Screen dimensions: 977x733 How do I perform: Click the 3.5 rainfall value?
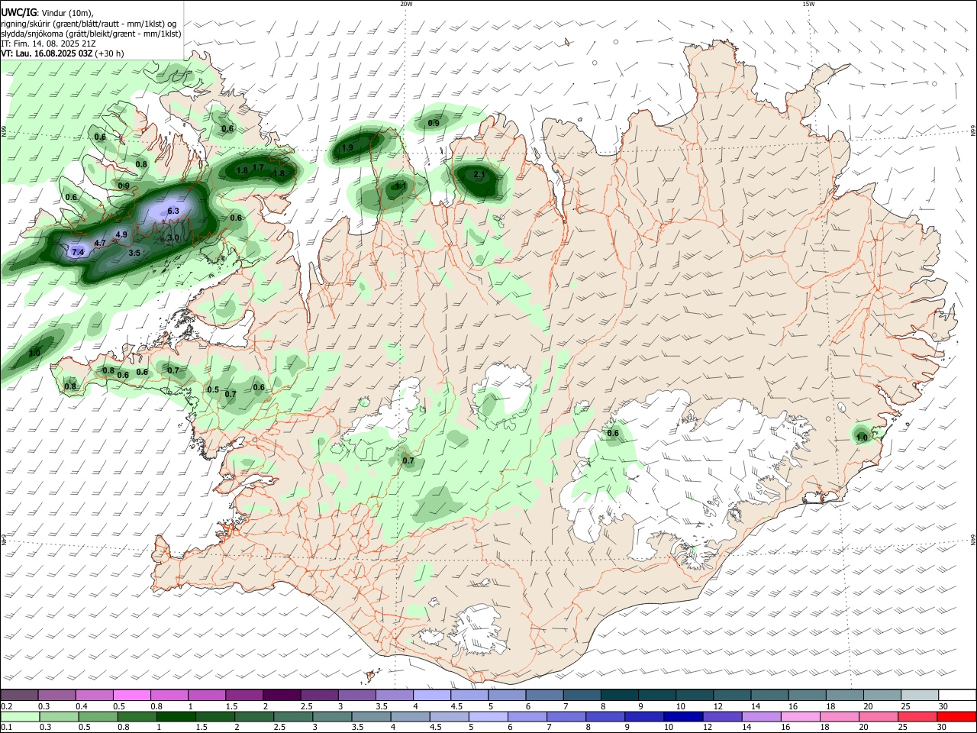pos(134,253)
